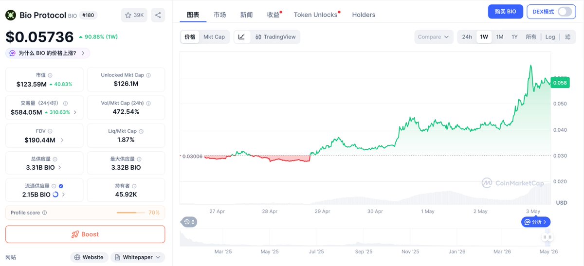Click the verified badge beside 流通供应量
This screenshot has width=584, height=266.
coord(61,186)
